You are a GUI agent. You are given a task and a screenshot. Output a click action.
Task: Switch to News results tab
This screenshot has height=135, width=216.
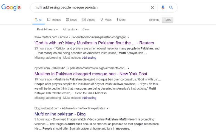pos(72,20)
